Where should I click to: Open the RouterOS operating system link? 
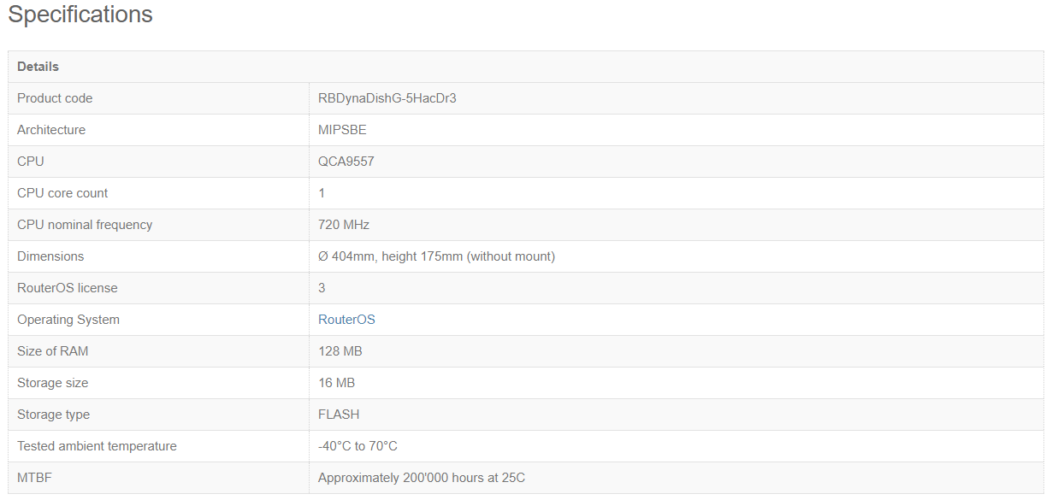click(x=346, y=320)
